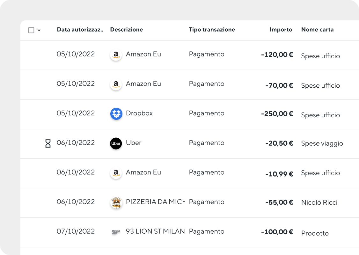Click the Descrizione column header

click(126, 30)
